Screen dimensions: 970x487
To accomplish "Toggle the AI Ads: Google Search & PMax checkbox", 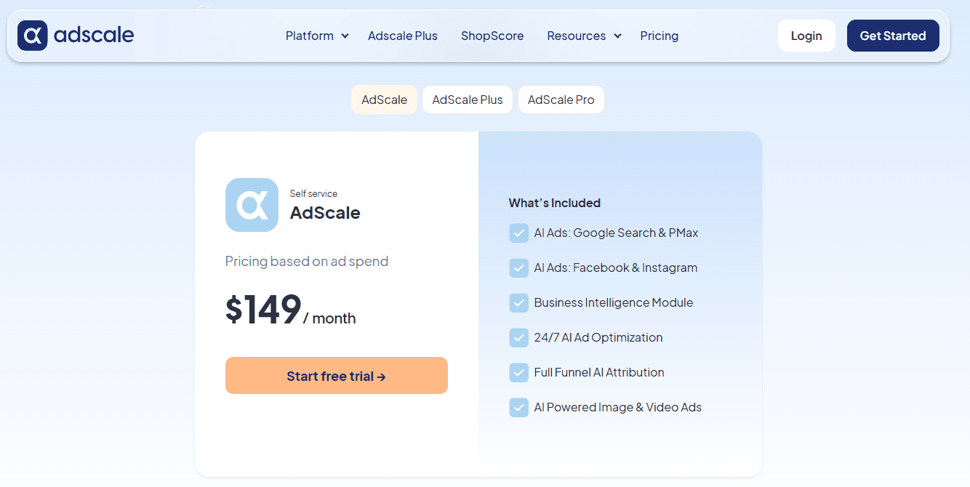I will [x=518, y=233].
